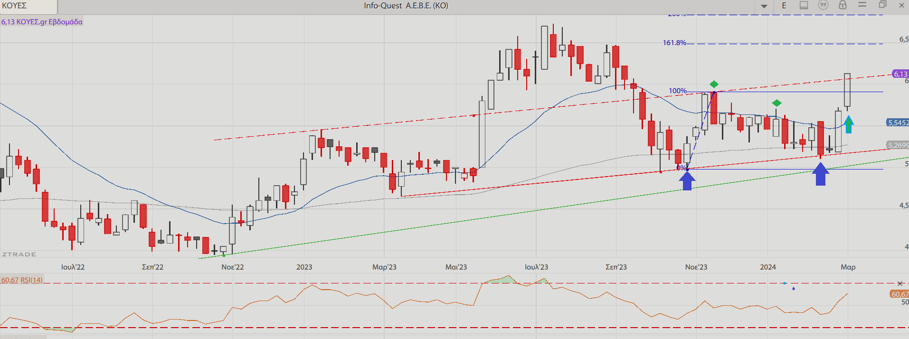The image size is (909, 339).
Task: Click the 6,5 price axis label
Action: (904, 39)
